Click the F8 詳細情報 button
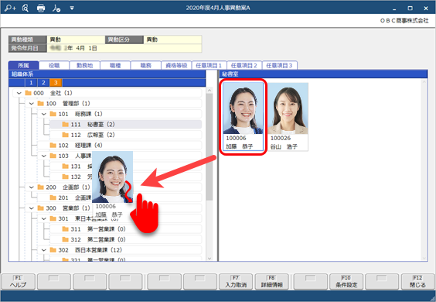The image size is (436, 302). tap(271, 282)
